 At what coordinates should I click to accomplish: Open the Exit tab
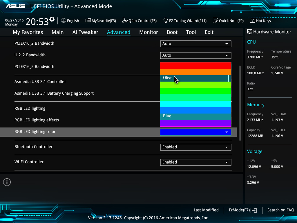[x=209, y=32]
